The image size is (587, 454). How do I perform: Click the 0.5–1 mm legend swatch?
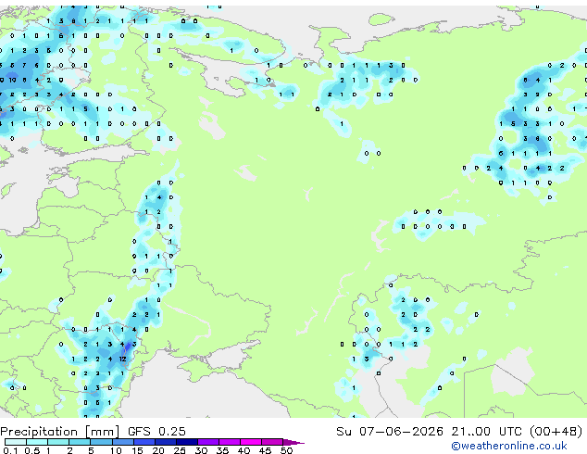37,442
